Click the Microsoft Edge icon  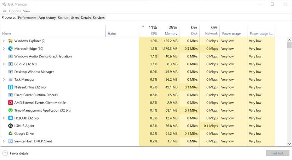pyautogui.click(x=10, y=49)
